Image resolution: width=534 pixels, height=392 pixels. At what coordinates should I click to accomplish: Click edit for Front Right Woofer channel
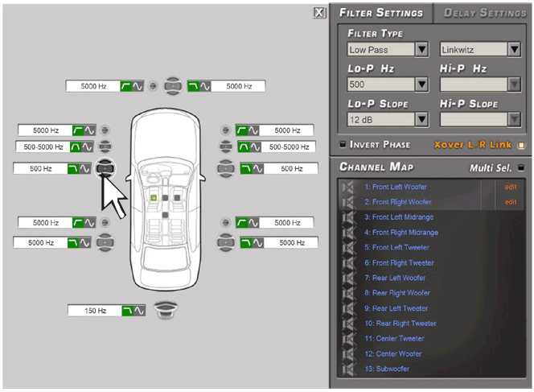(511, 202)
